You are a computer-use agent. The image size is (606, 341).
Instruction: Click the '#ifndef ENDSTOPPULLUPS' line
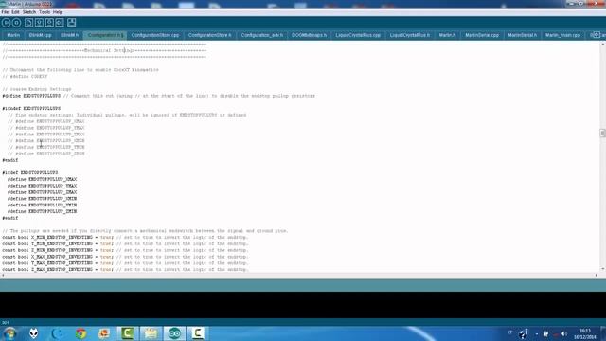[x=31, y=108]
